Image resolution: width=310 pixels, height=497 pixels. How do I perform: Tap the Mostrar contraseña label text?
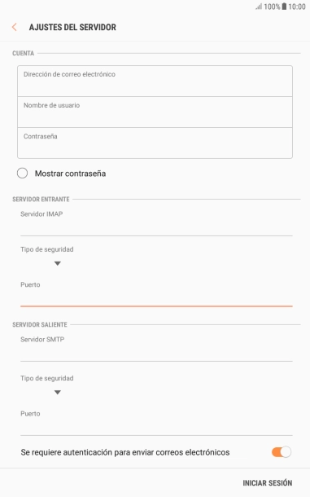click(x=70, y=174)
